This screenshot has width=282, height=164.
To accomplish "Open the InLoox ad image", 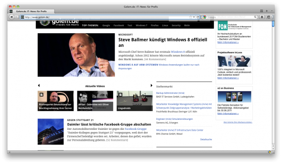I will pos(234,61).
